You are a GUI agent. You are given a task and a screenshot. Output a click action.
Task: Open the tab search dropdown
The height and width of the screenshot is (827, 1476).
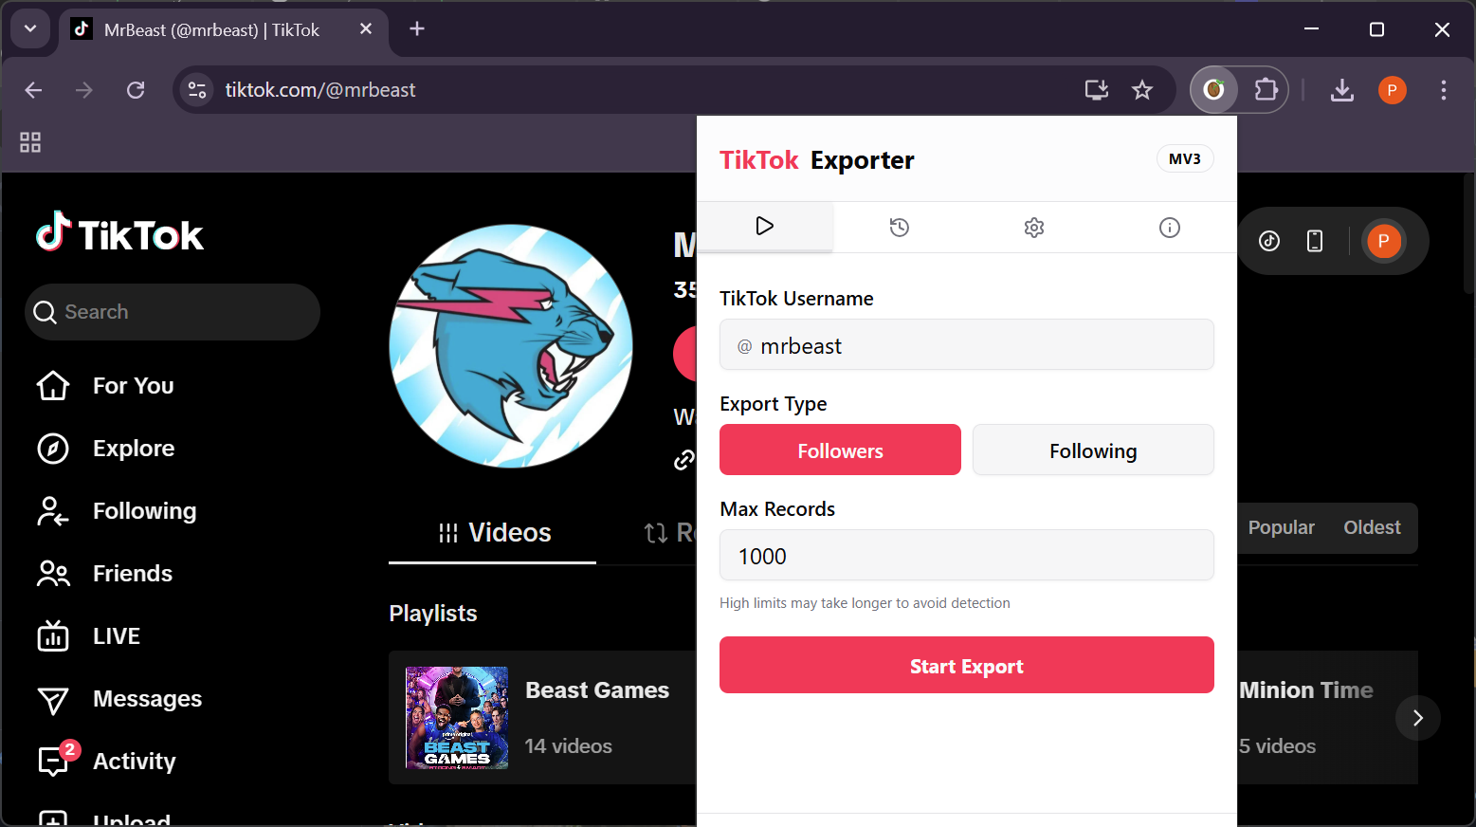click(x=30, y=28)
